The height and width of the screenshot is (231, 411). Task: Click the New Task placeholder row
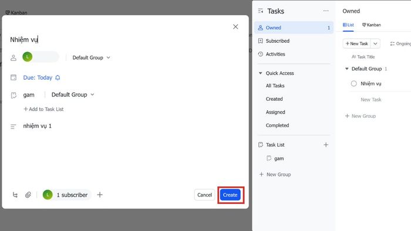371,100
